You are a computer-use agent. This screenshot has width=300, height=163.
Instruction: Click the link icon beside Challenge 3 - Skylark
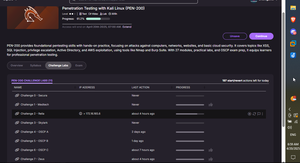pyautogui.click(x=17, y=123)
